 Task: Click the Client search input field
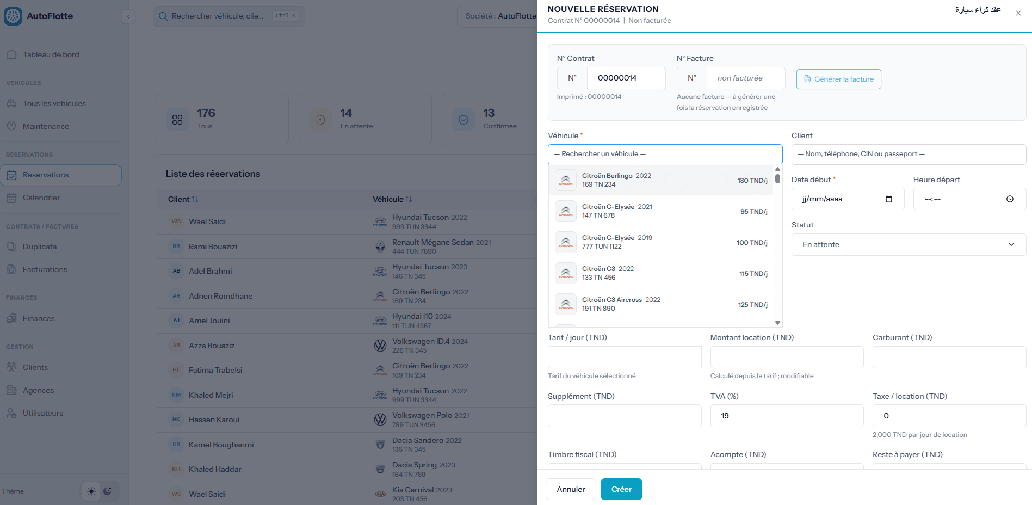click(909, 155)
